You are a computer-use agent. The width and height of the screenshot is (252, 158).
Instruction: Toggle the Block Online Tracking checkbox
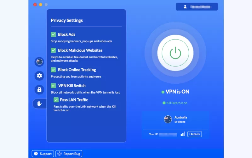pos(53,70)
